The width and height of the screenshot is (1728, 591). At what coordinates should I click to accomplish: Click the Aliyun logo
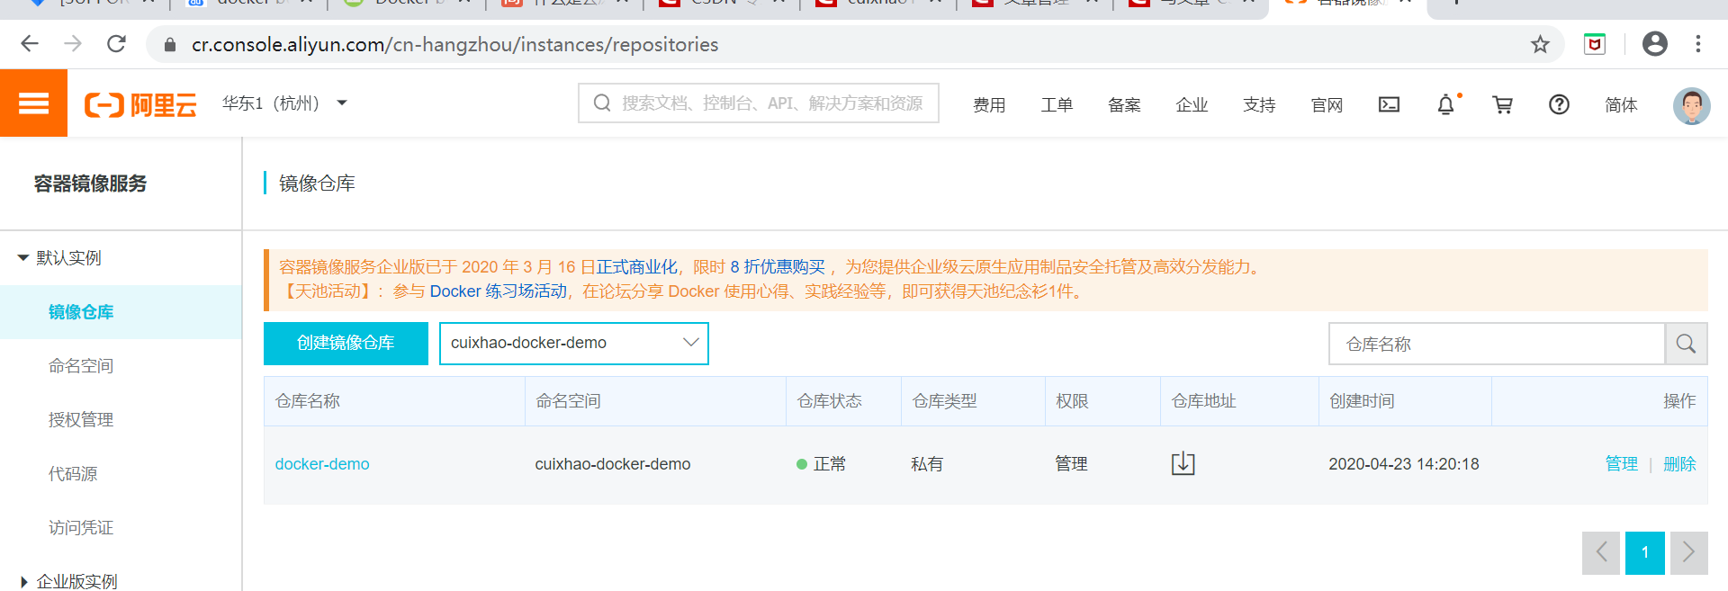click(x=140, y=104)
